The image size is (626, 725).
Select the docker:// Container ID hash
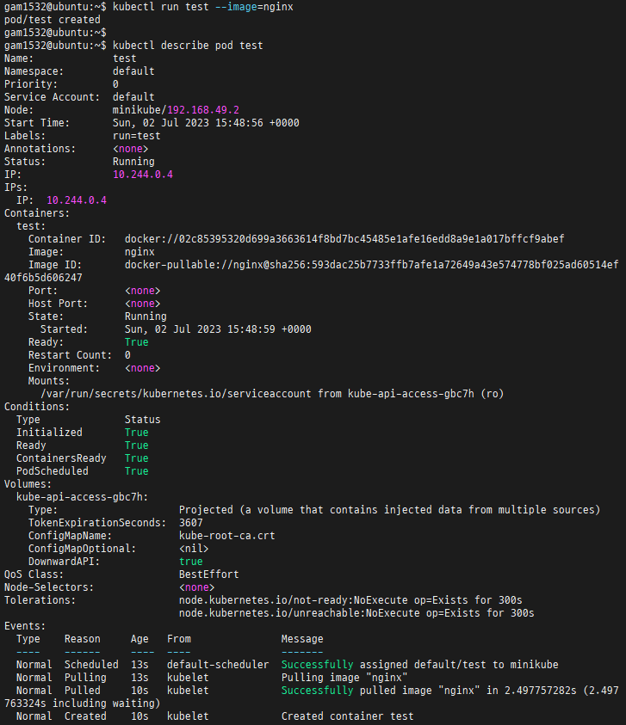pyautogui.click(x=344, y=239)
